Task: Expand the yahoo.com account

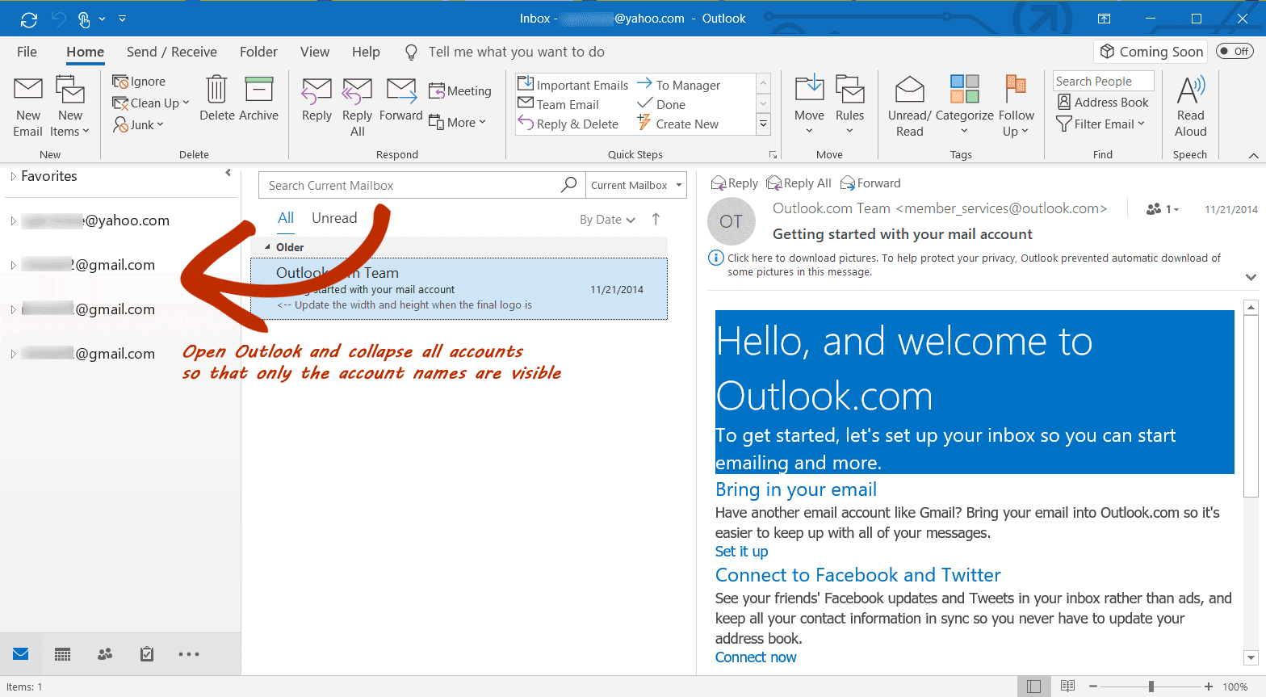Action: coord(13,220)
